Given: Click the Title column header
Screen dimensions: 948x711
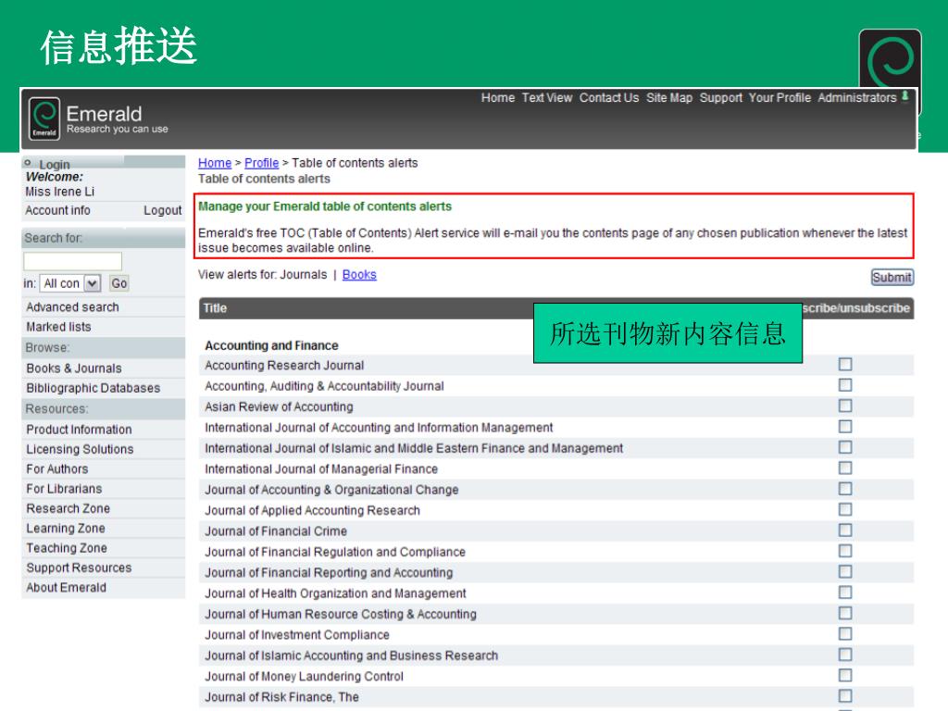Looking at the screenshot, I should [215, 308].
